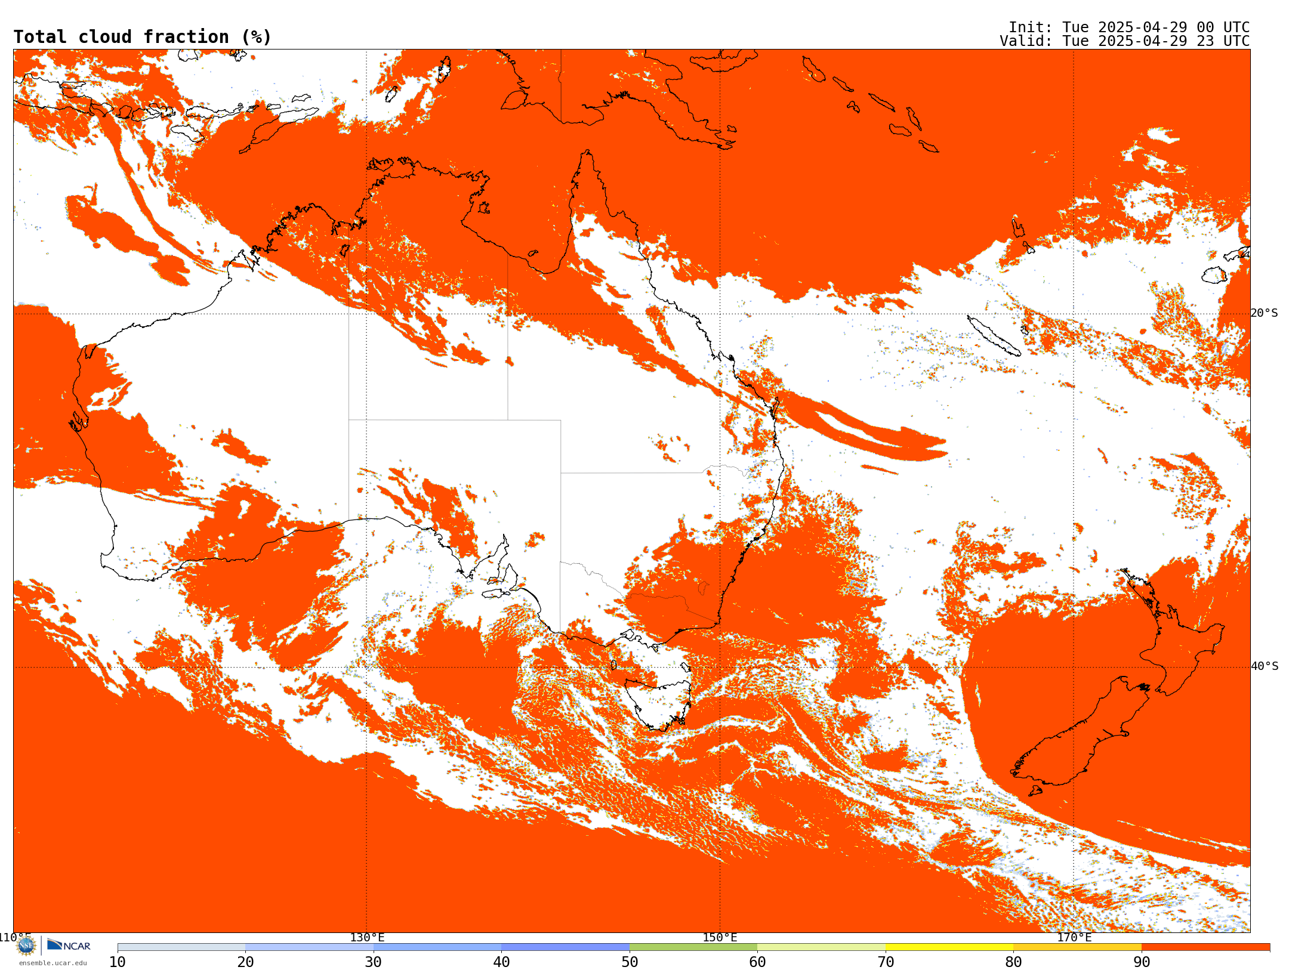Image resolution: width=1289 pixels, height=970 pixels.
Task: Click the Valid time text line
Action: click(x=1124, y=41)
